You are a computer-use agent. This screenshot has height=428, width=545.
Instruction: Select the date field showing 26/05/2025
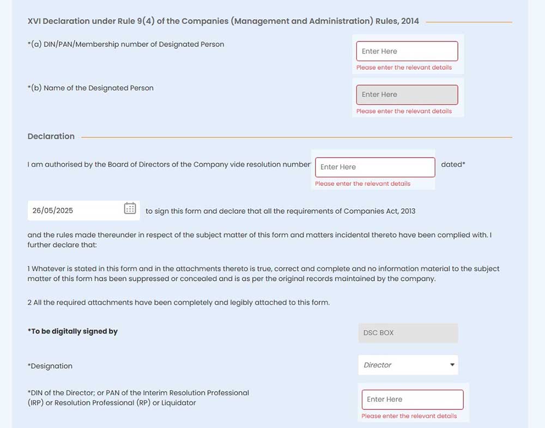point(74,210)
